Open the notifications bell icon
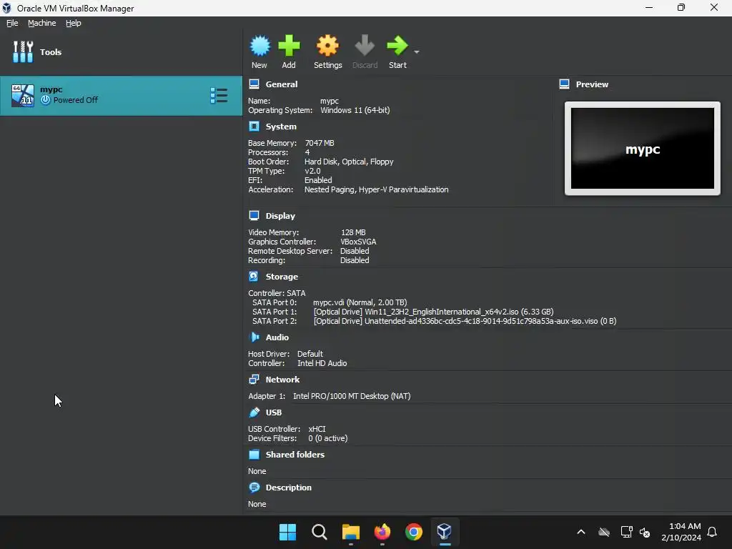Screen dimensions: 732x549 click(713, 532)
